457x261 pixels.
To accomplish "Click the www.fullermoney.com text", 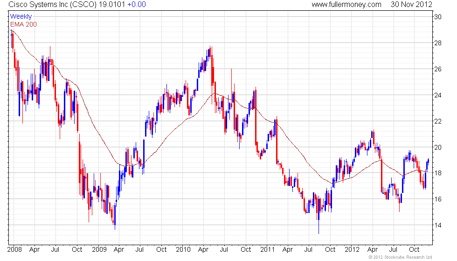I will tap(346, 5).
